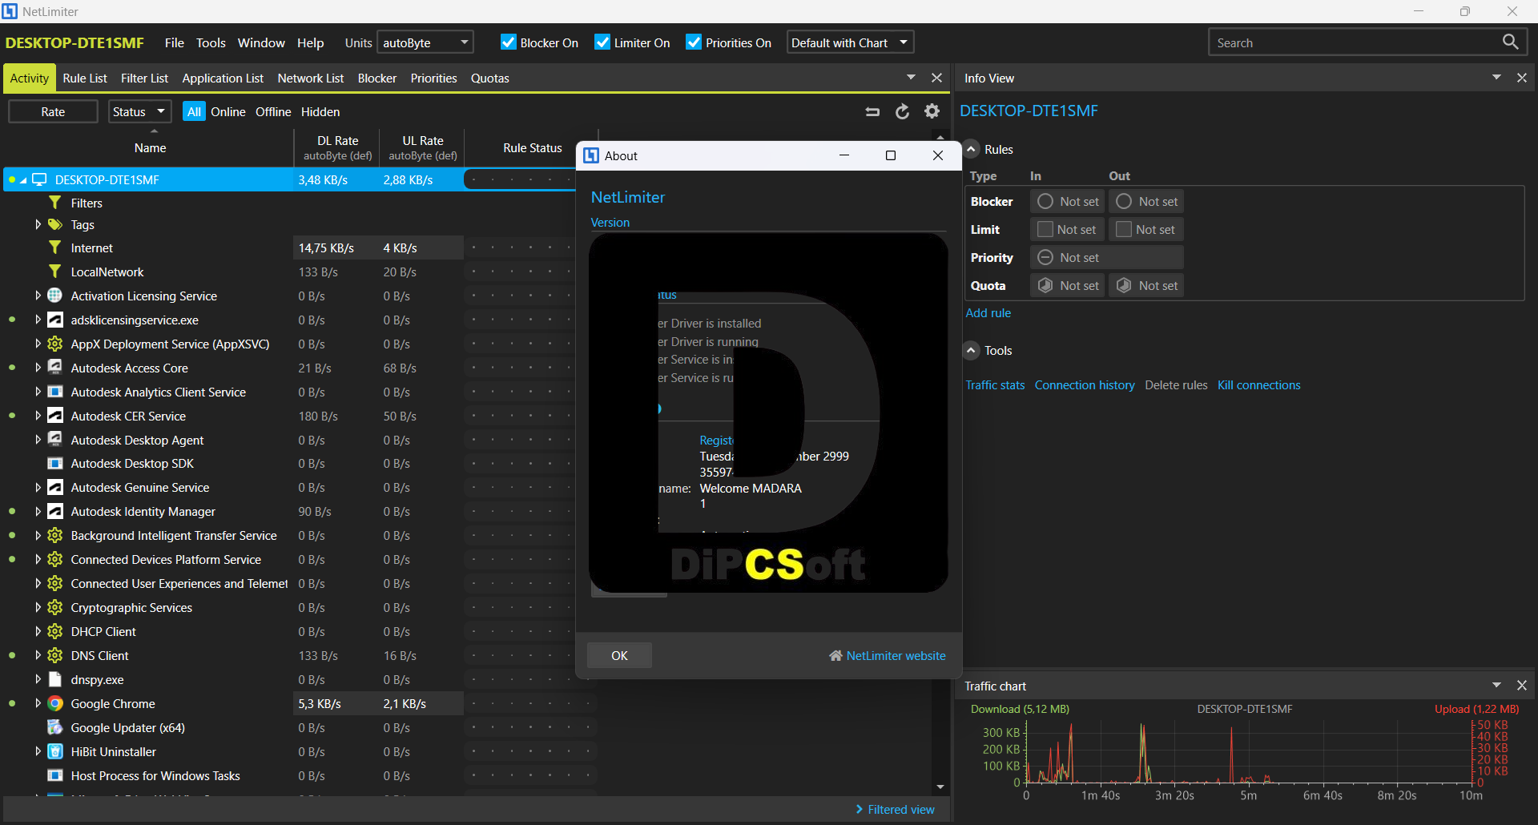Click the Filtered view link
This screenshot has height=825, width=1538.
pos(895,810)
